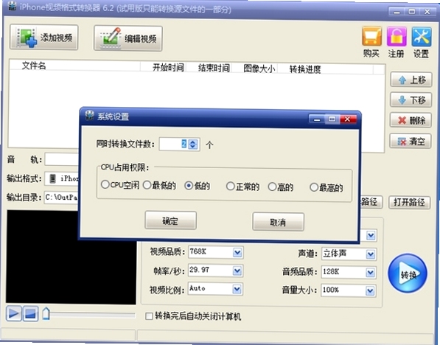Click the preview stop button

click(31, 313)
